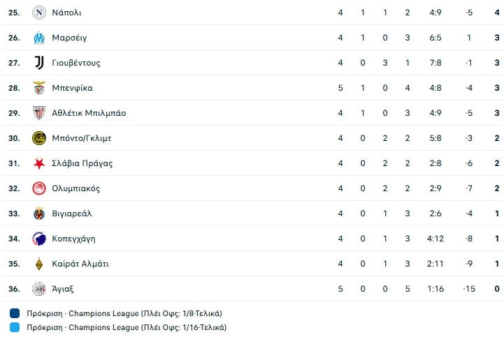This screenshot has height=337, width=504.
Task: Click the Juventus club logo
Action: 39,63
